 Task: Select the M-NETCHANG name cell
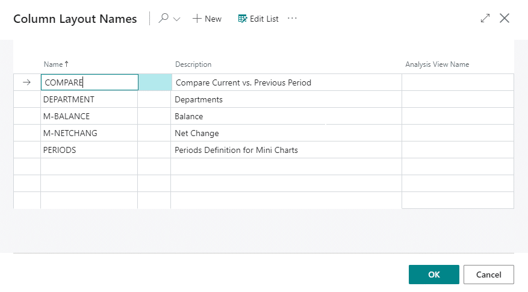point(89,133)
